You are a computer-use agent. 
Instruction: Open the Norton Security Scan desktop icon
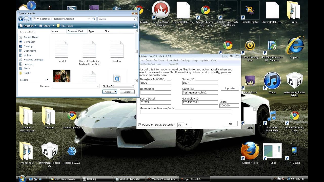tap(250, 51)
